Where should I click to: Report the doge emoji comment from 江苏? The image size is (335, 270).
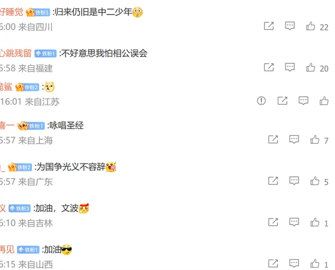click(x=261, y=100)
